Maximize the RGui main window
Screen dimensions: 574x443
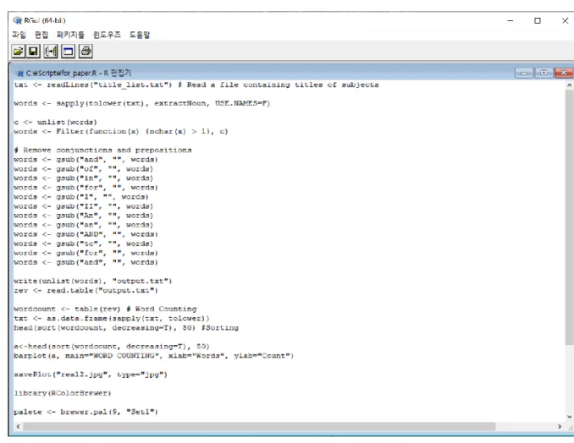click(x=538, y=21)
